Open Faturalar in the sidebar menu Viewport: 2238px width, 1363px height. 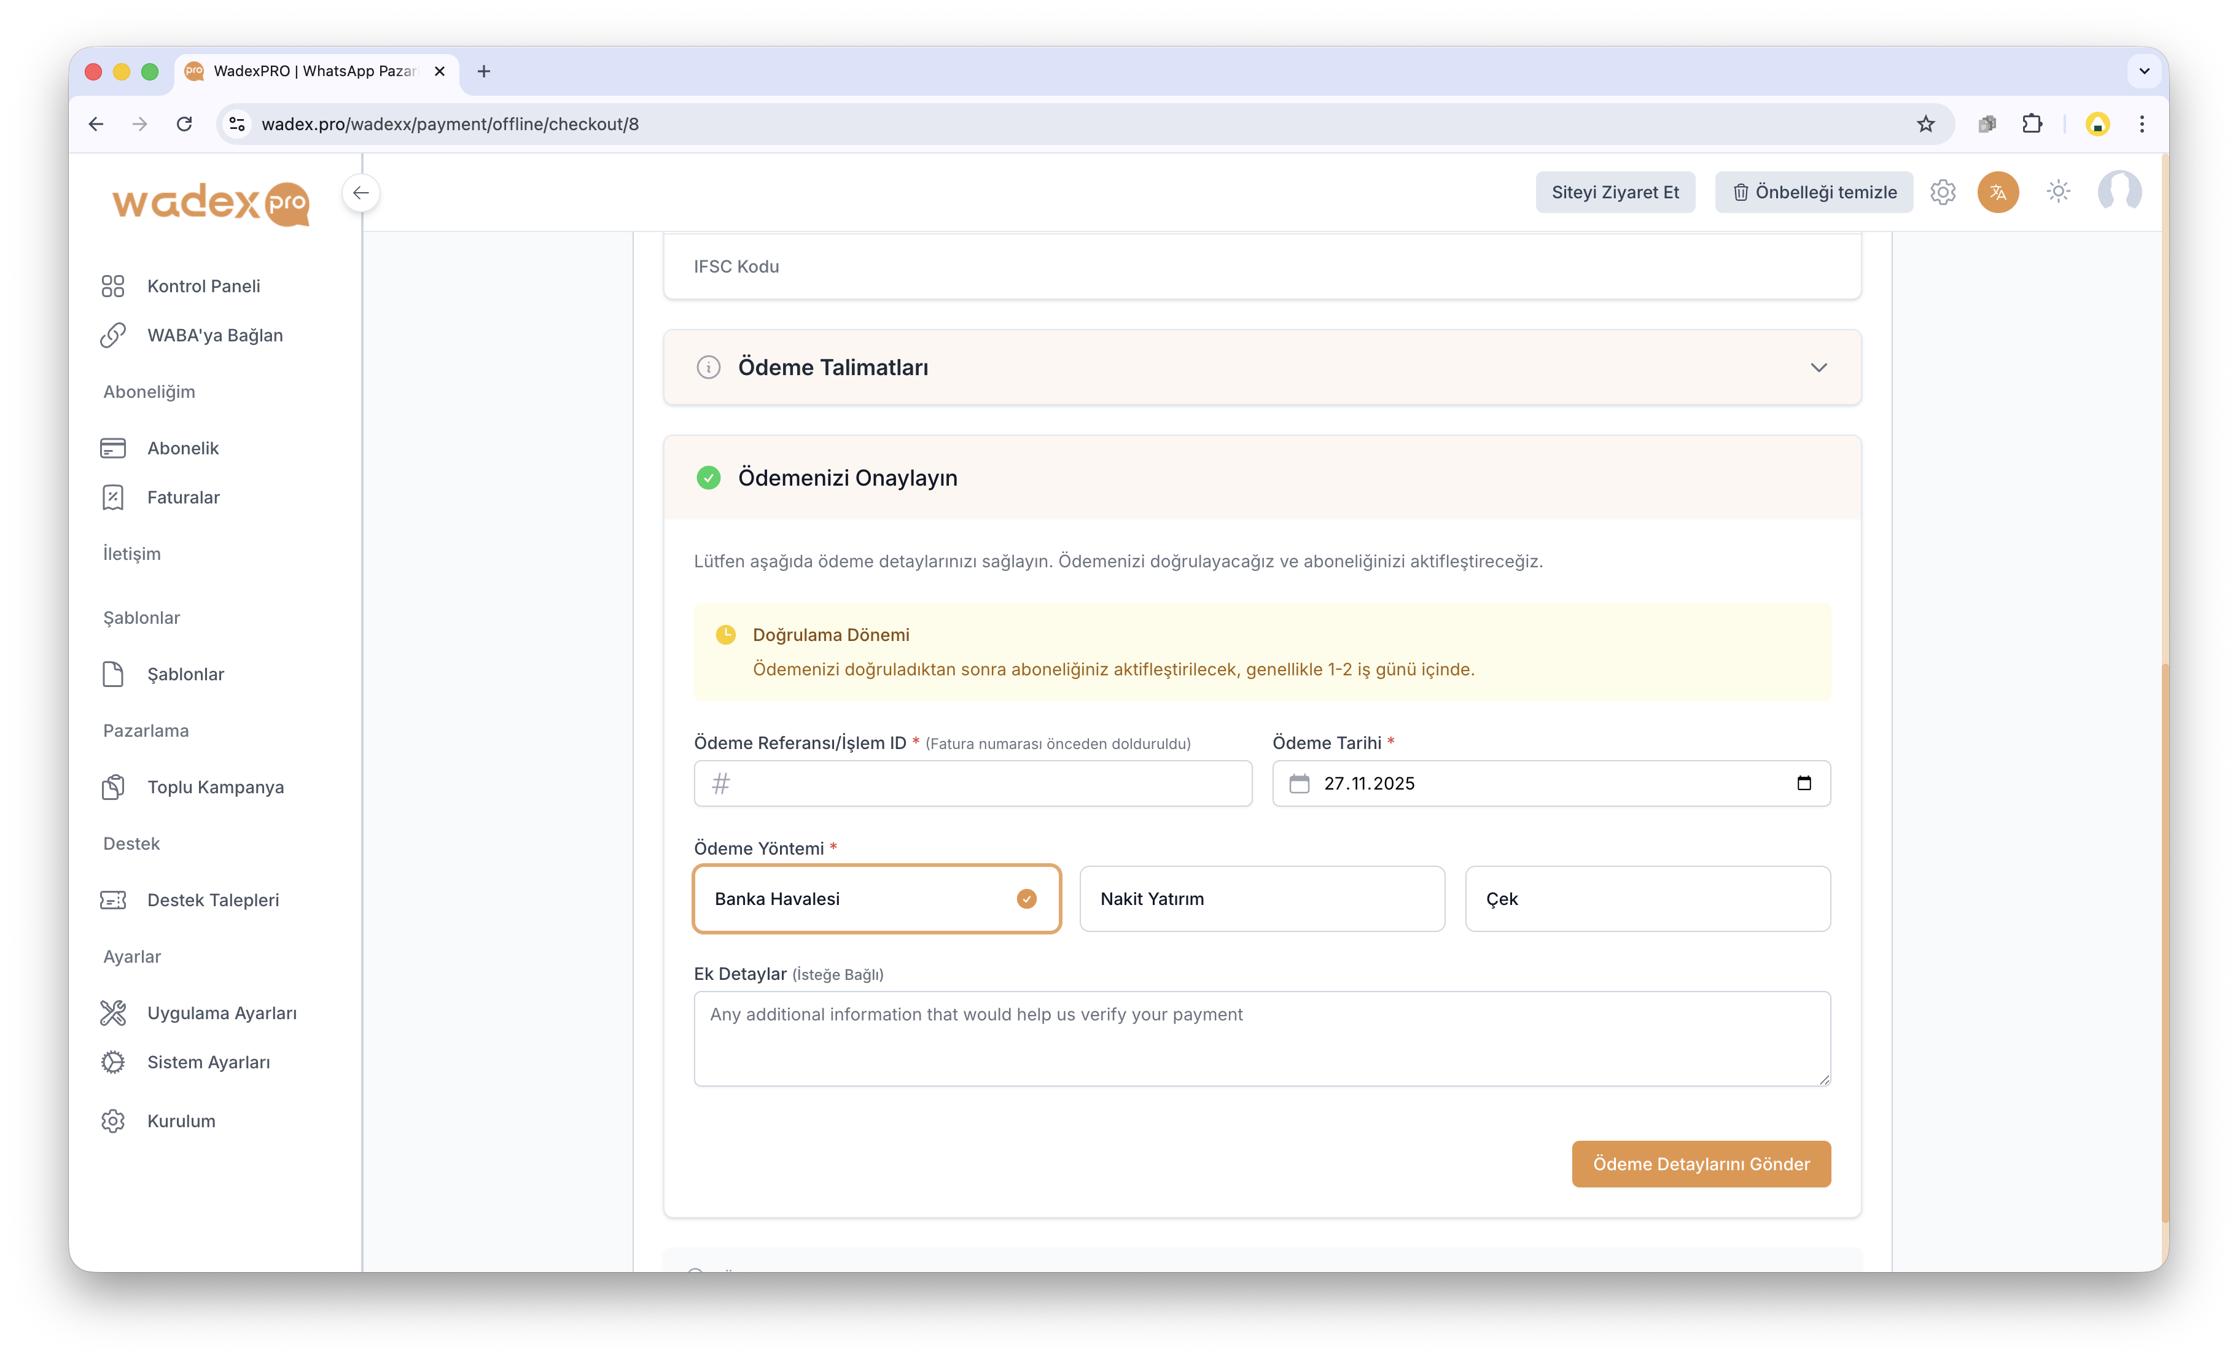184,497
